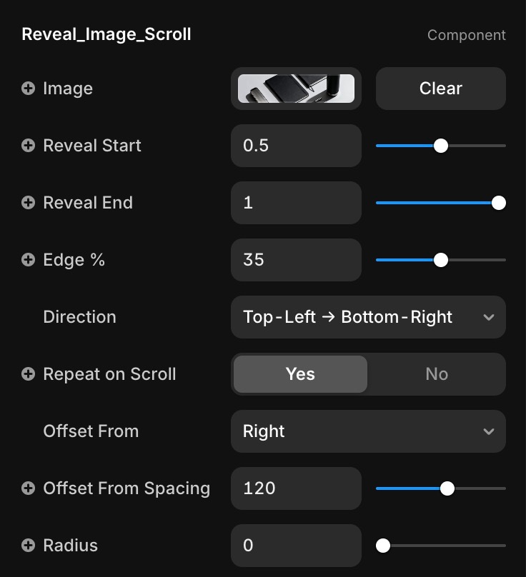Click the Edge % slider handle
Viewport: 526px width, 577px height.
pyautogui.click(x=441, y=260)
